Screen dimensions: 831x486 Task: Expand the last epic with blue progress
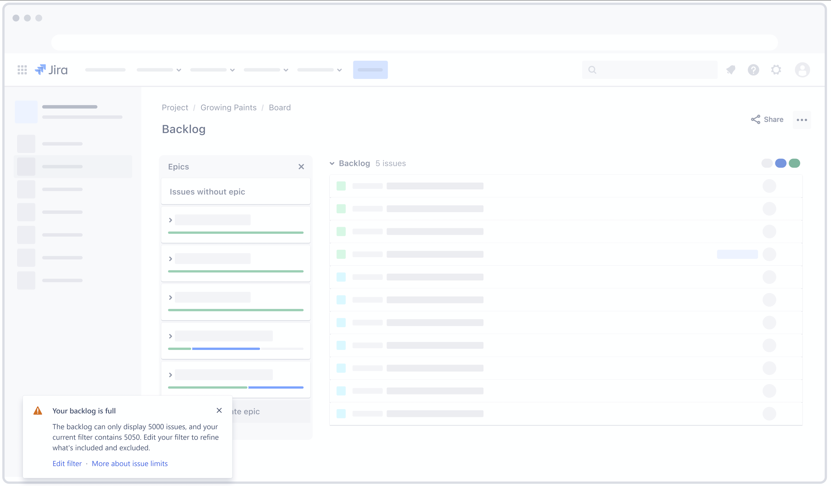tap(171, 375)
